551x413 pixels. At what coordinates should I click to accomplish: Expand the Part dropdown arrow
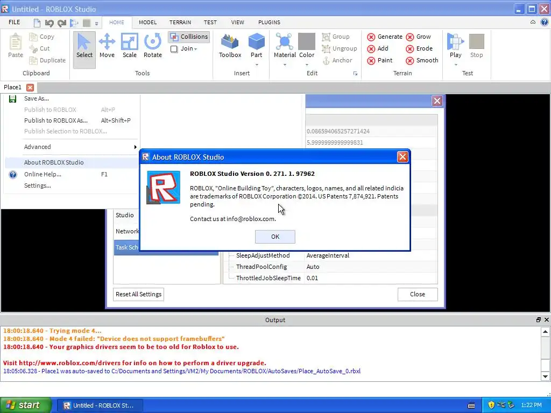click(x=257, y=65)
